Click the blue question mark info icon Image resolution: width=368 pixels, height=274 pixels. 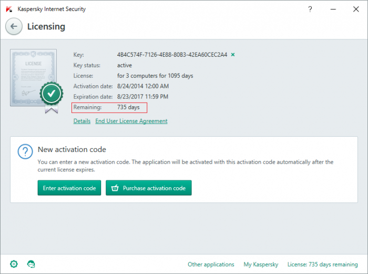pyautogui.click(x=25, y=151)
